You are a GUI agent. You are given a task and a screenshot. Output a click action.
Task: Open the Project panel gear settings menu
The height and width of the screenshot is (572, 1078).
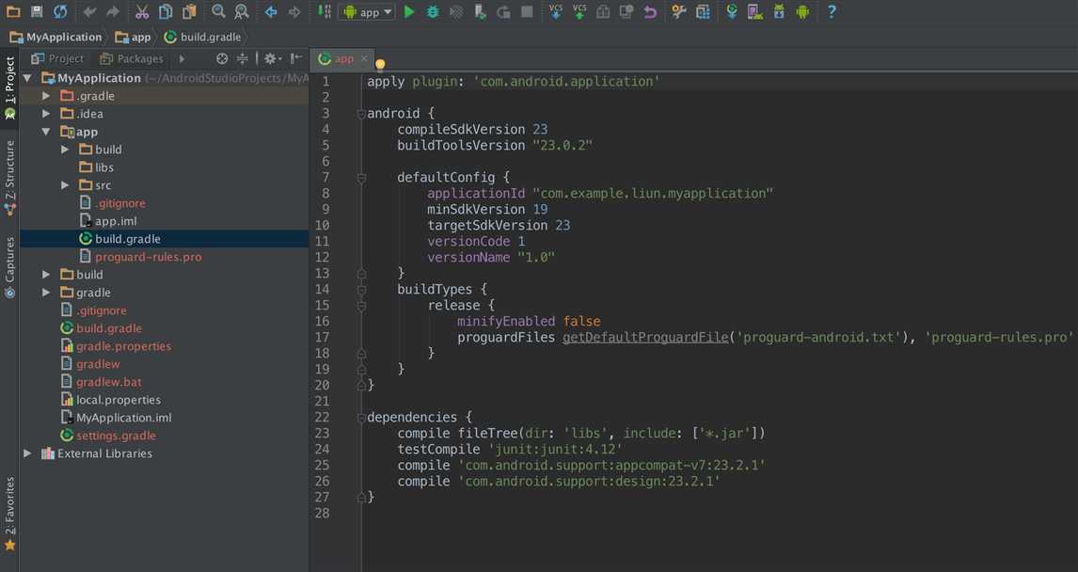(272, 58)
